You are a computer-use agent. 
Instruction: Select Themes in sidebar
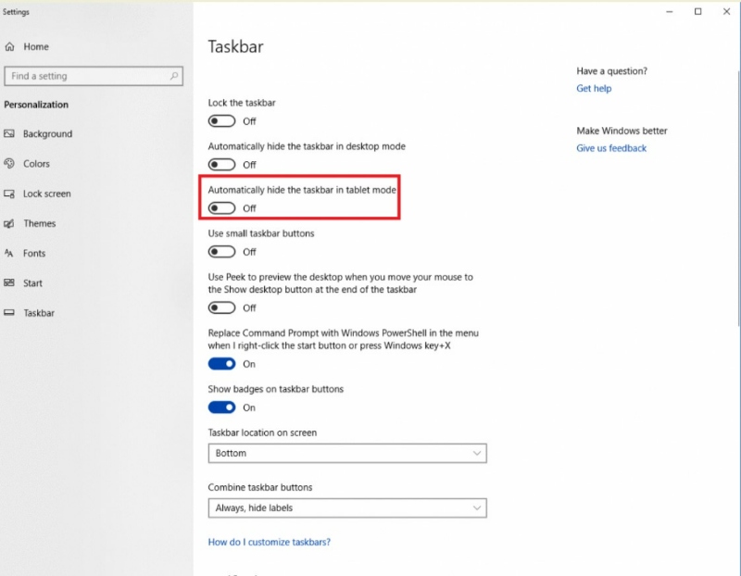[39, 223]
